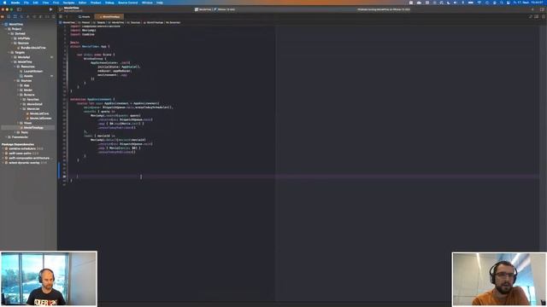Open the No Selection jump bar item

coord(173,23)
